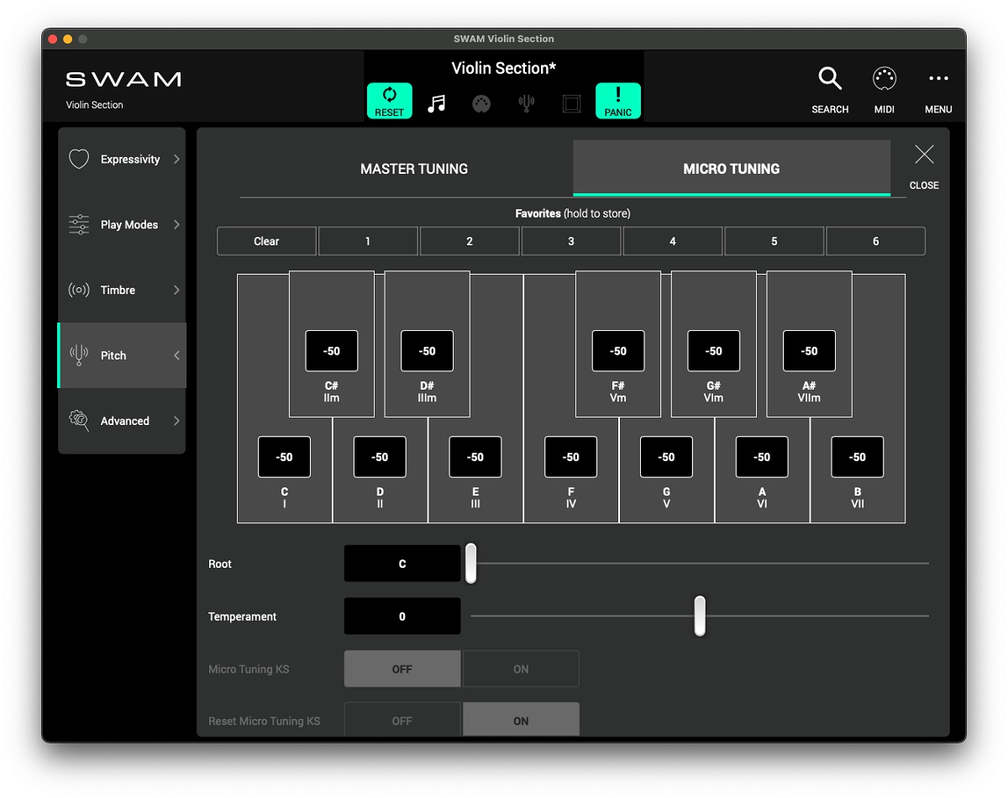The image size is (1008, 798).
Task: Set Reset Micro Tuning KS to OFF
Action: [402, 721]
